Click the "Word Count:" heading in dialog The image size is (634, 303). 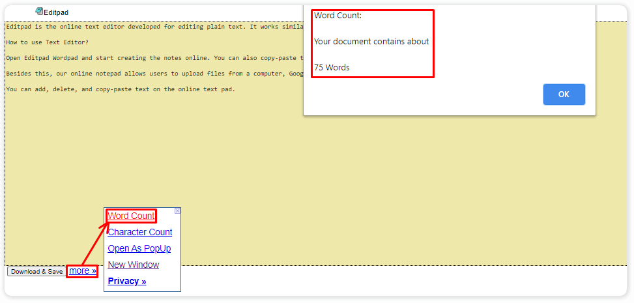pos(338,16)
